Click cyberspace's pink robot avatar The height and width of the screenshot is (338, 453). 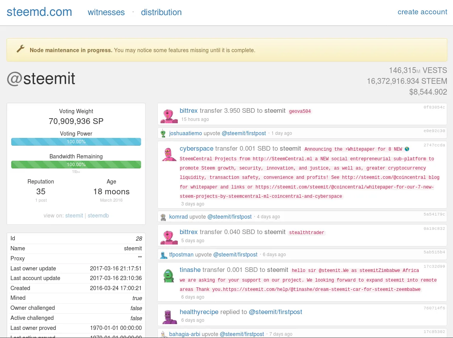click(169, 154)
